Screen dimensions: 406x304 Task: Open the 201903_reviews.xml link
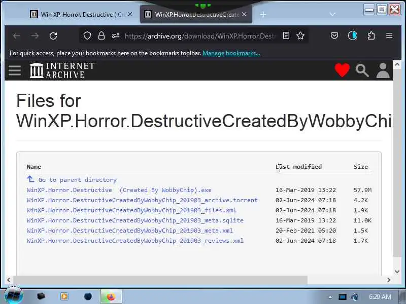click(x=135, y=241)
